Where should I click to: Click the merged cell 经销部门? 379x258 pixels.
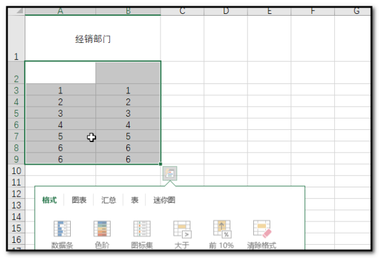pos(93,38)
